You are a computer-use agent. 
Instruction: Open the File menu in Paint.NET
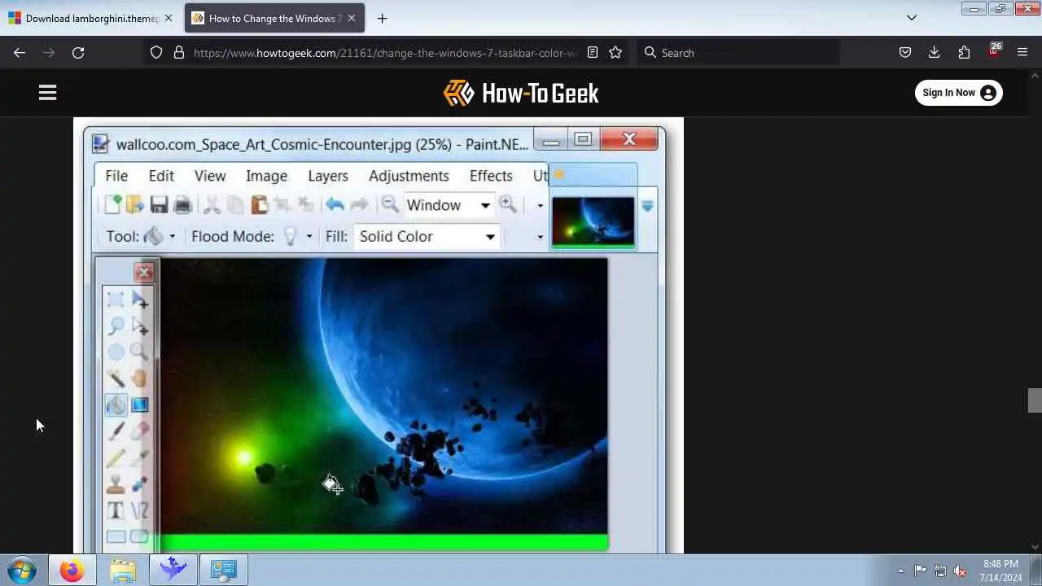click(116, 176)
